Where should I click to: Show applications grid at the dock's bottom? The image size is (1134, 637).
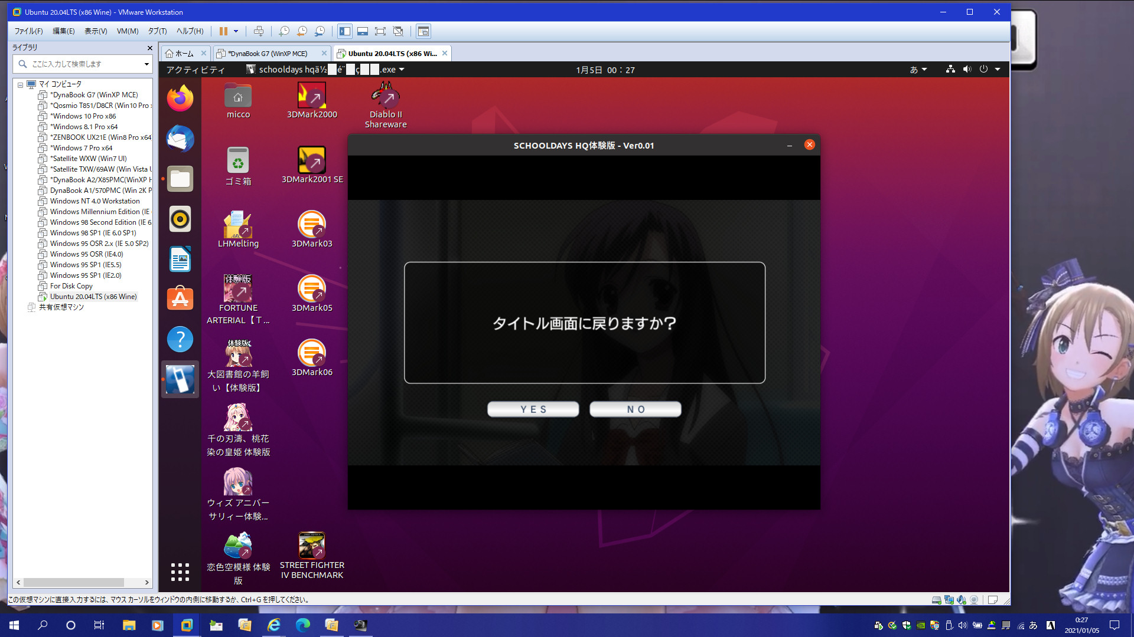180,572
